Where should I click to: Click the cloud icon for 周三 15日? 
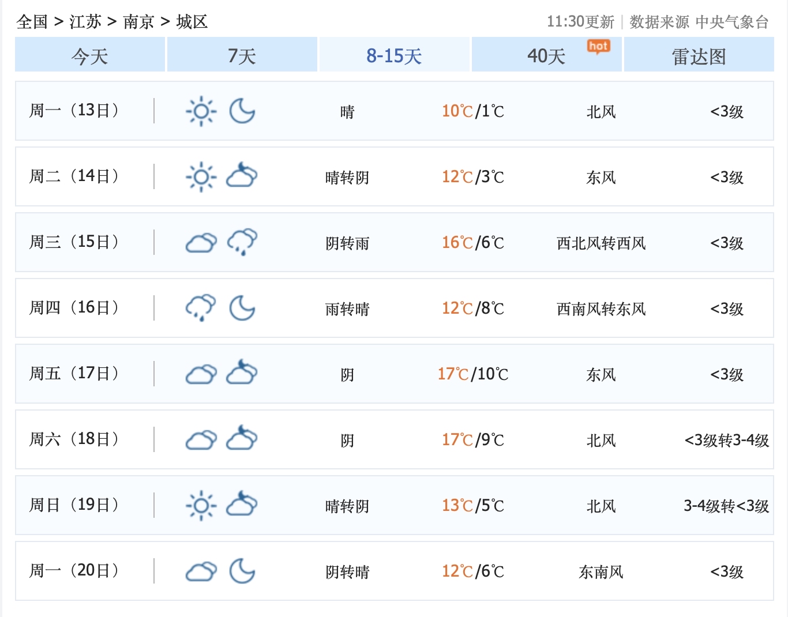coord(201,243)
